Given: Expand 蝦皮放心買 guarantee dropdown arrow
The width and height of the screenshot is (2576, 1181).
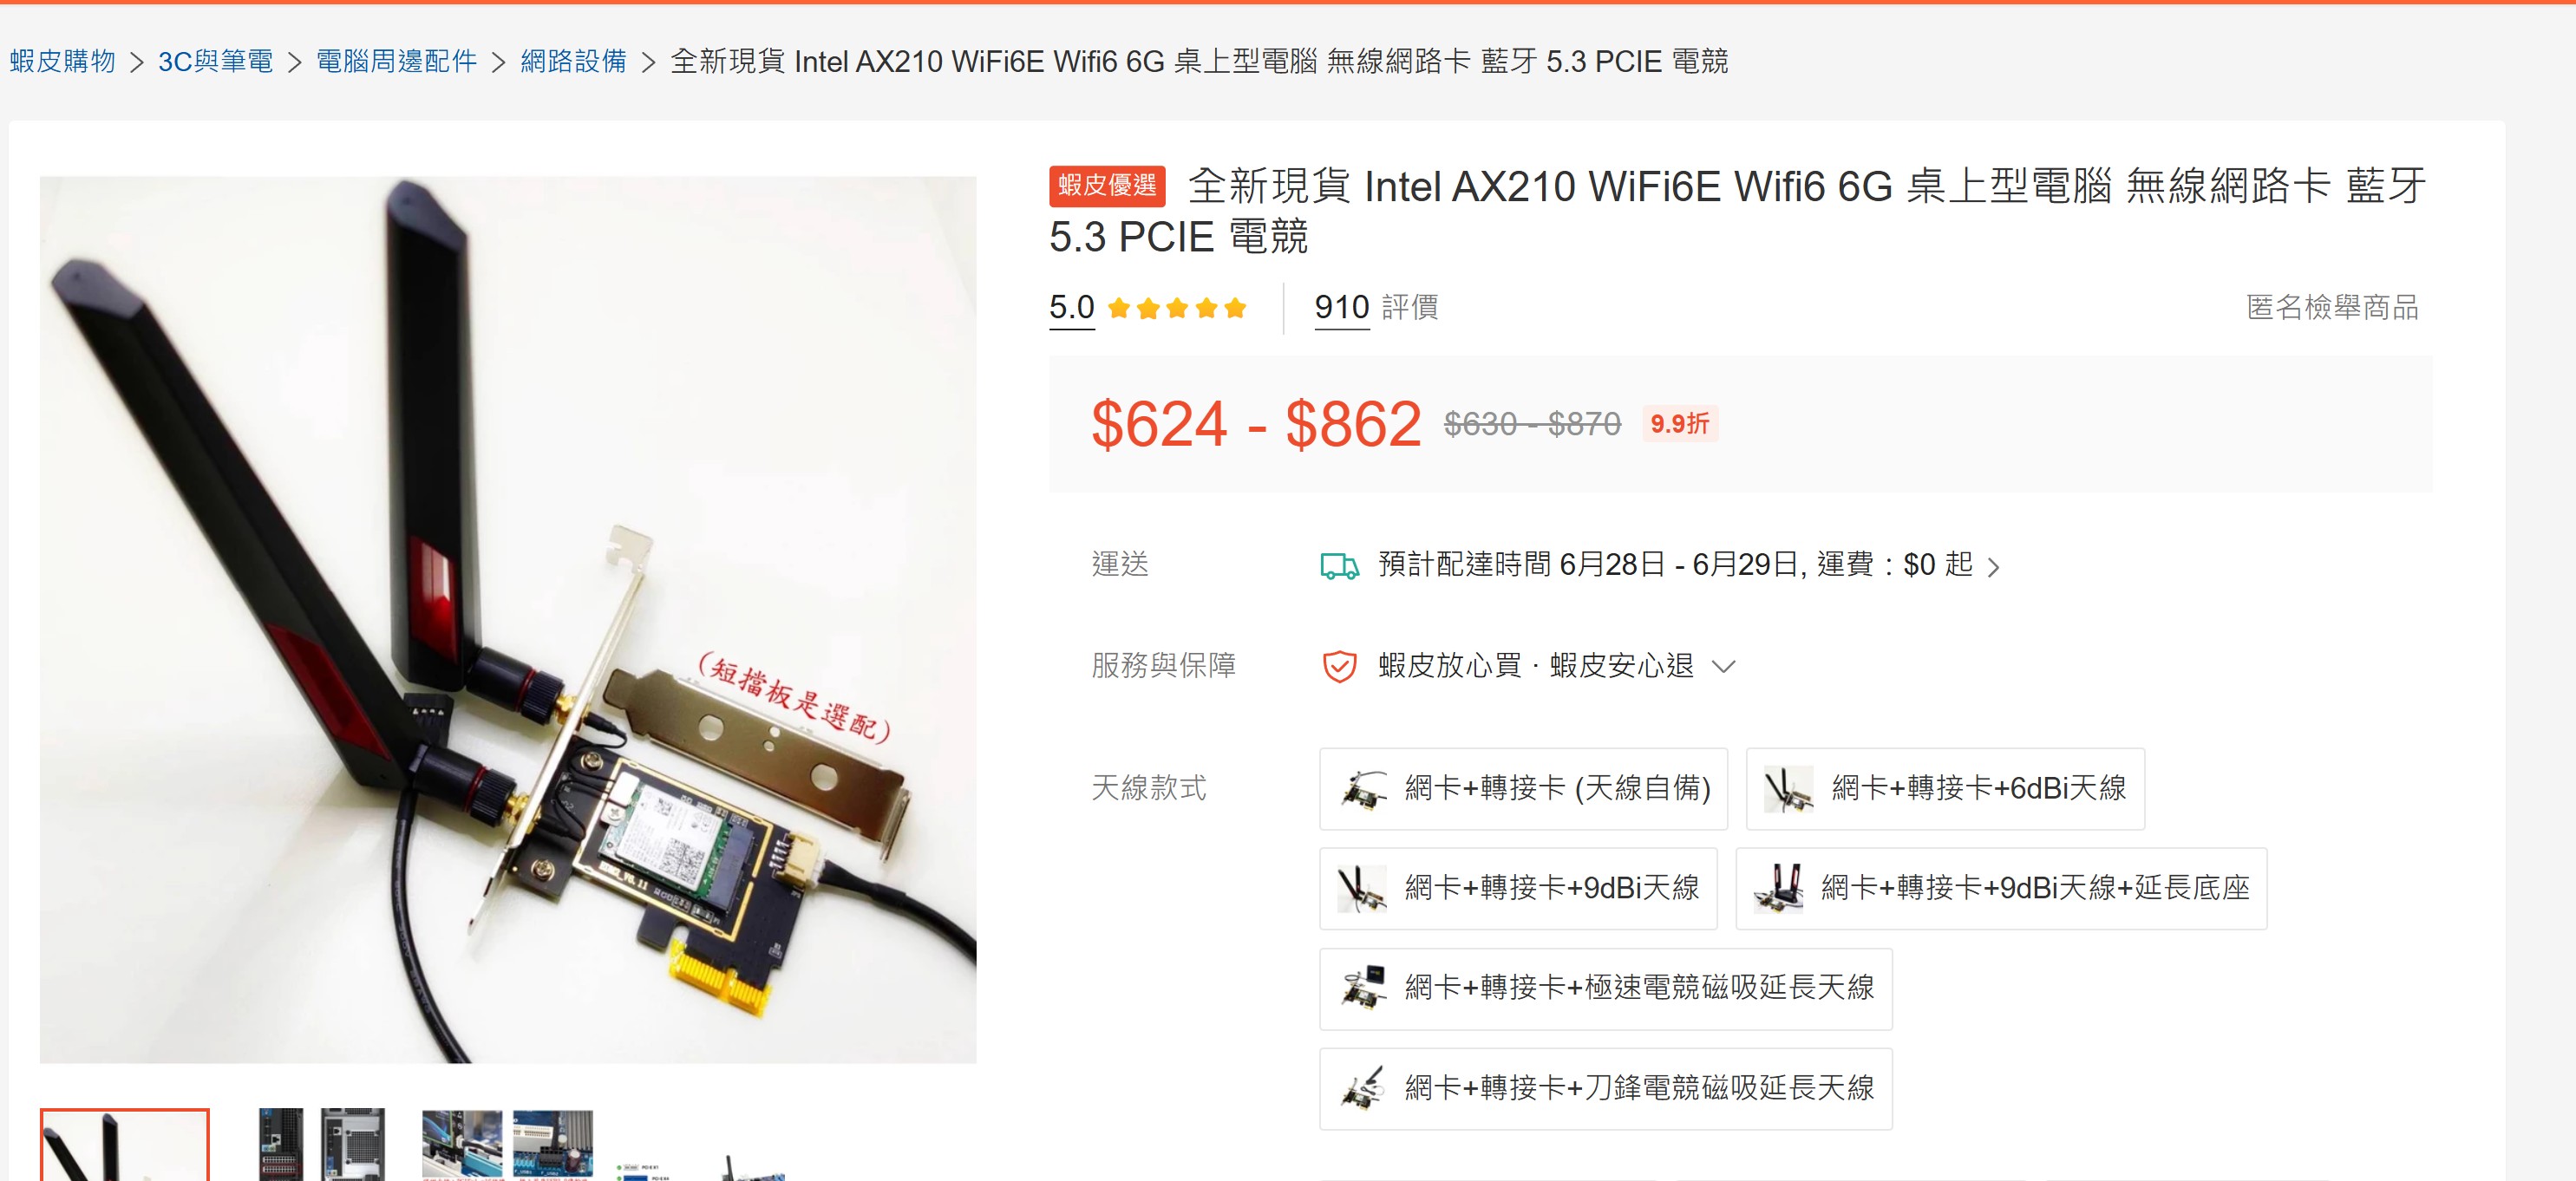Looking at the screenshot, I should click(1724, 667).
